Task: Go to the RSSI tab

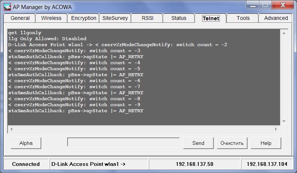Action: pyautogui.click(x=147, y=18)
